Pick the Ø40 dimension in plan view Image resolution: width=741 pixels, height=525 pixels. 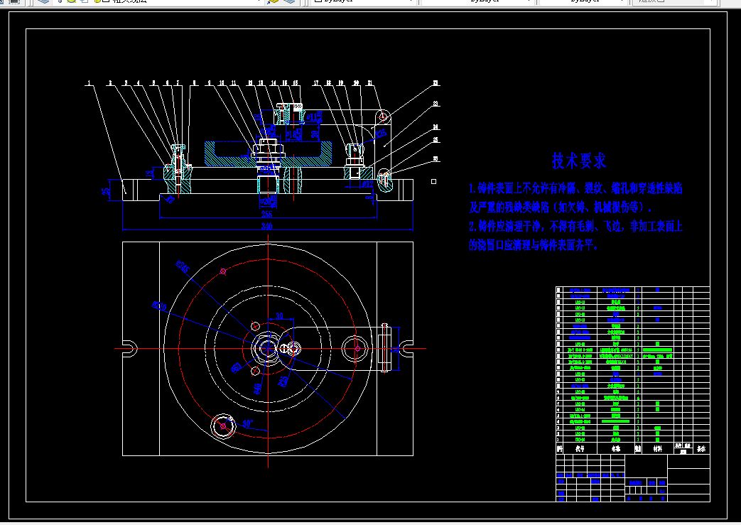[258, 389]
